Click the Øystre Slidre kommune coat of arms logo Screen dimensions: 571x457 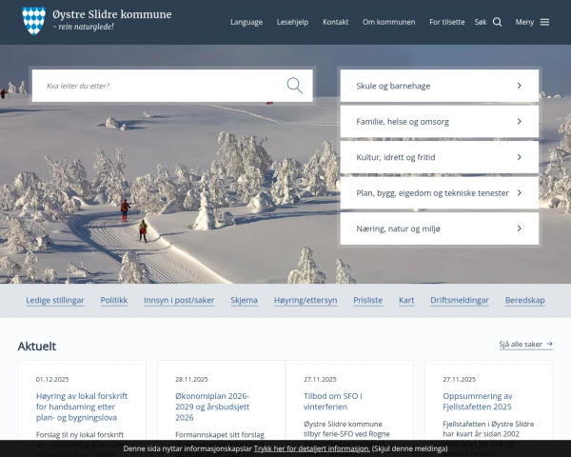click(33, 20)
